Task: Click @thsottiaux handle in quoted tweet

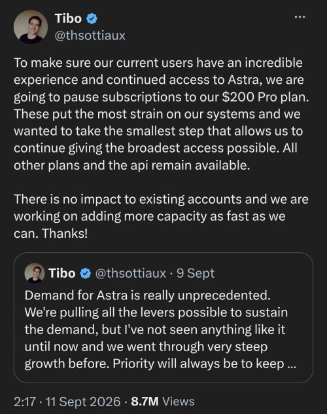Action: pos(130,273)
